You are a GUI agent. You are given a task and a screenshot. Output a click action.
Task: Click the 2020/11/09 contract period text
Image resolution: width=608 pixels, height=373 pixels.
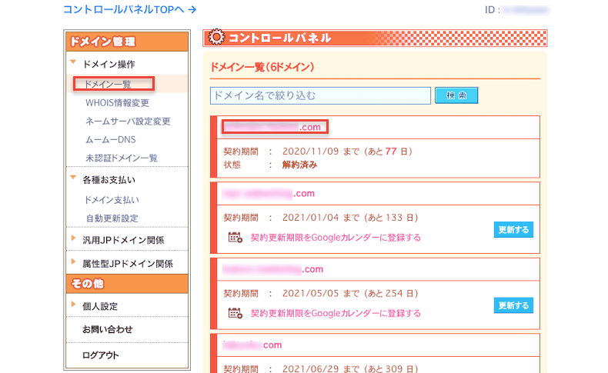[347, 151]
